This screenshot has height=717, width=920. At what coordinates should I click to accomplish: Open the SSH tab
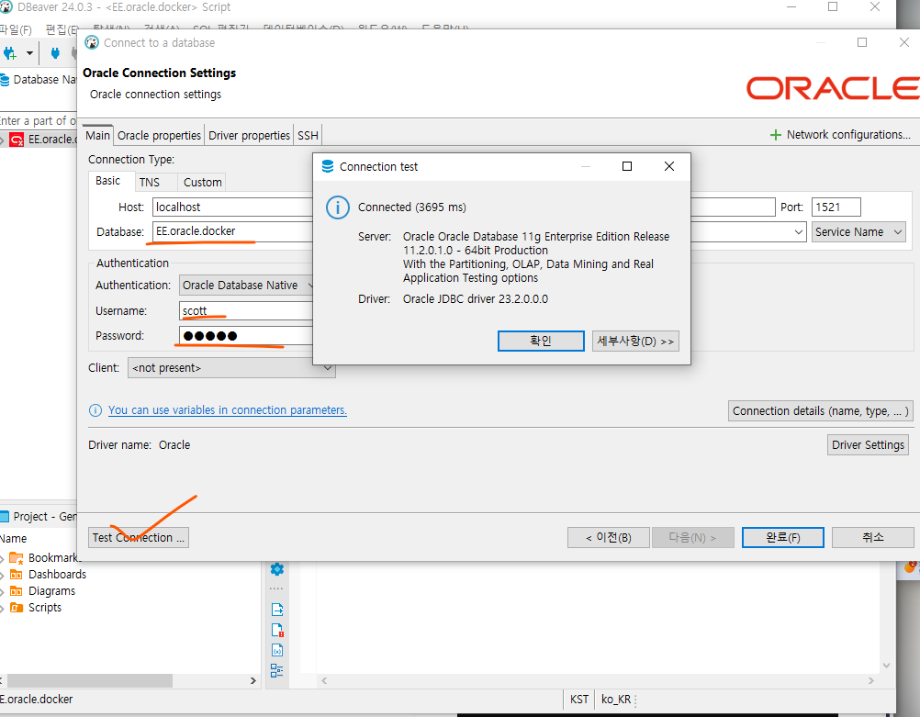[308, 136]
